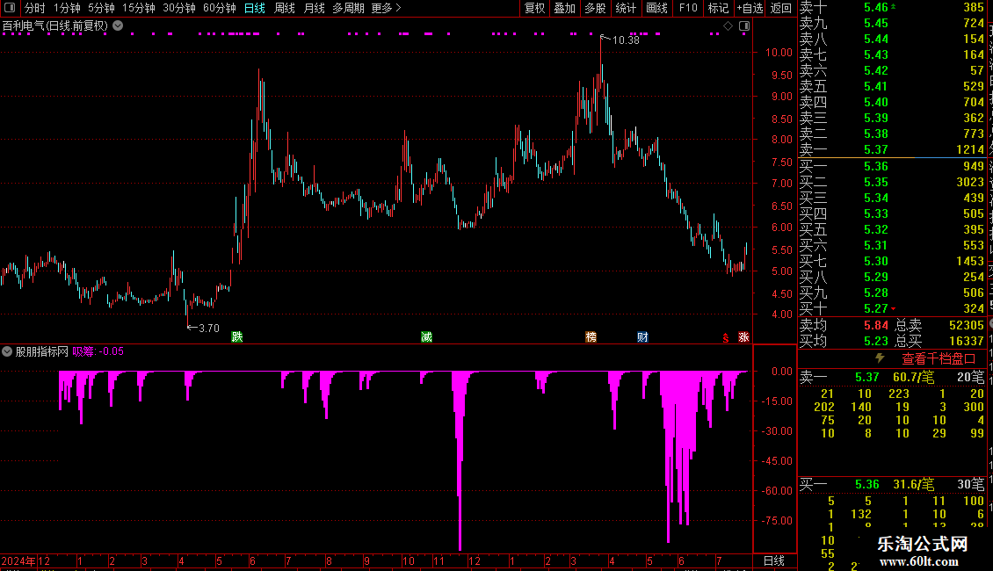Click the 2024年 date label on timeline

coord(18,560)
